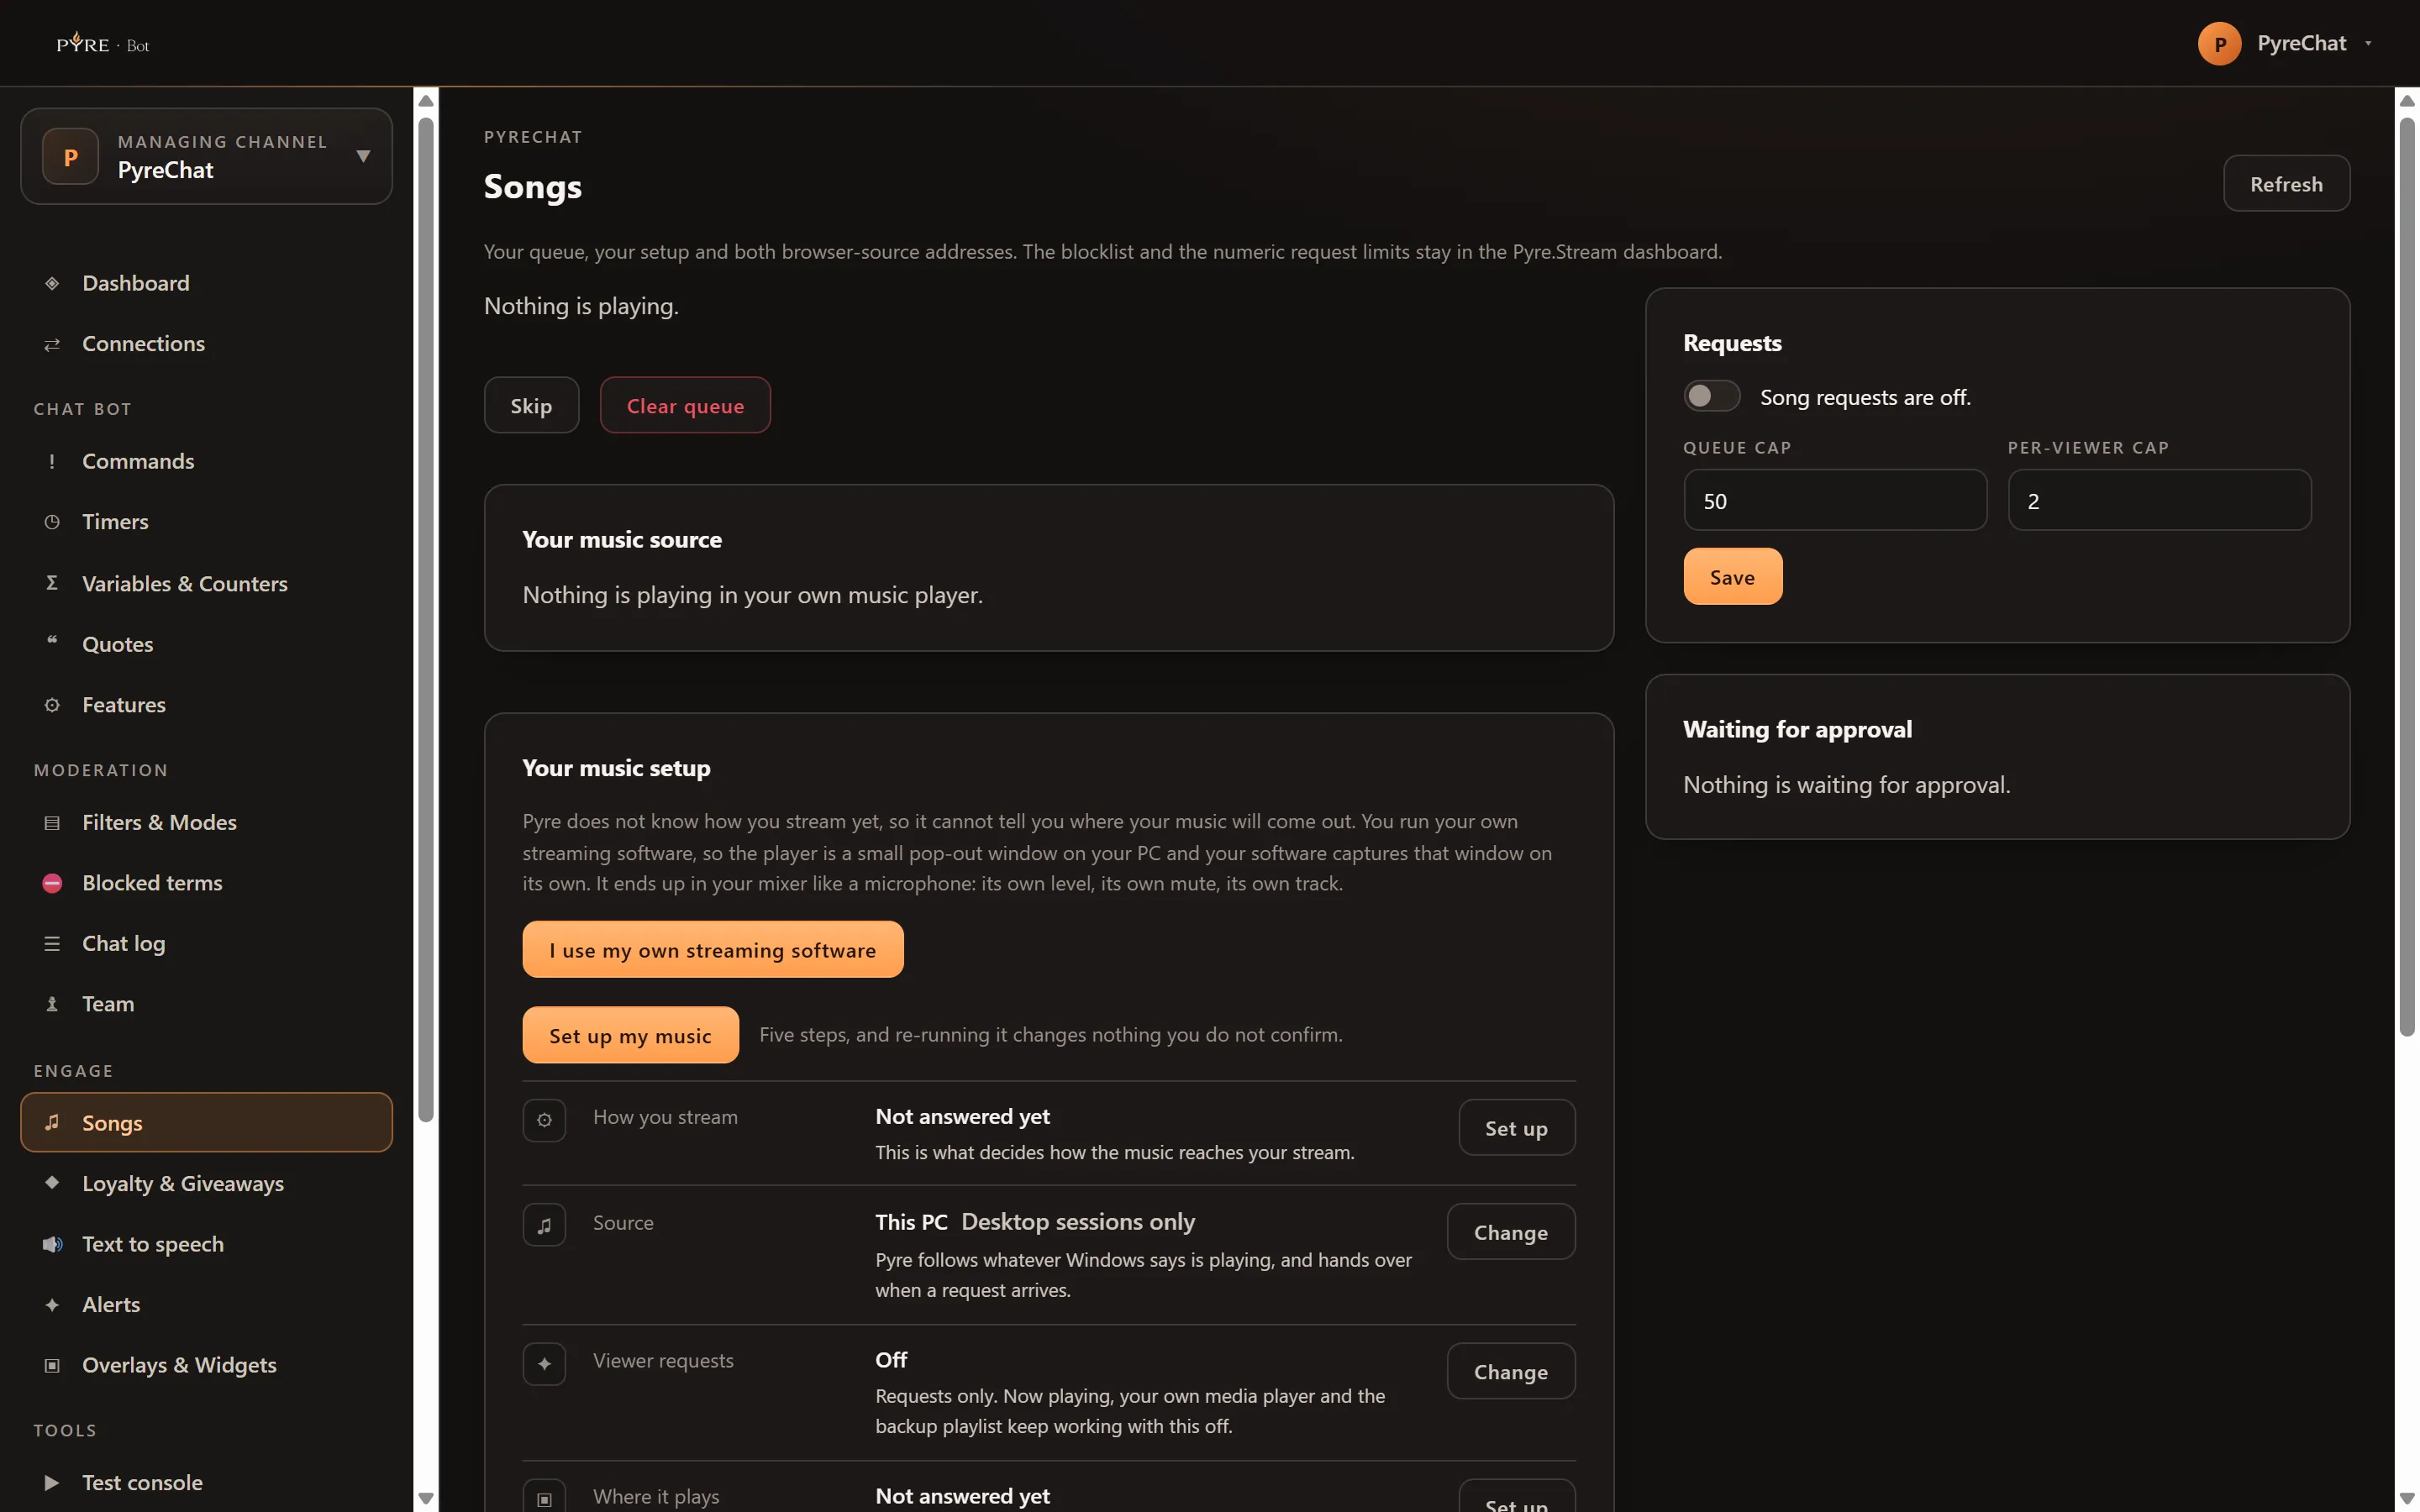Click the "Desktop sessions only" label

pos(1078,1222)
